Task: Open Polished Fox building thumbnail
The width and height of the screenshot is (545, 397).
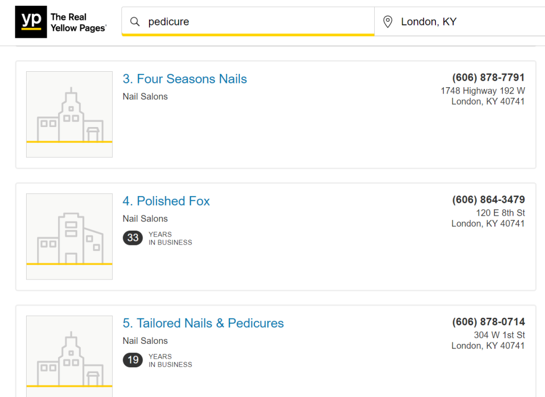Action: (69, 236)
